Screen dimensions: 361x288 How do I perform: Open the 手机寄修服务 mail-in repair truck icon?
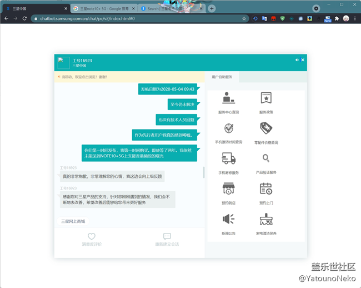click(228, 158)
